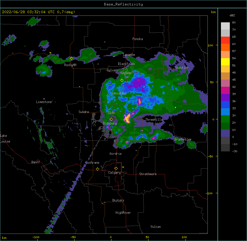Select the Strathmore label
The height and width of the screenshot is (241, 247).
148,174
